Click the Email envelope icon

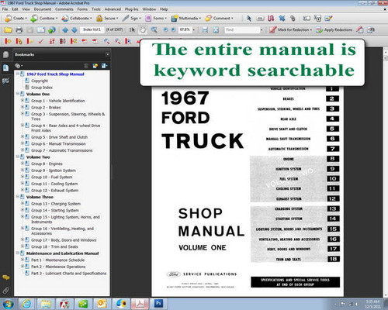tap(40, 30)
